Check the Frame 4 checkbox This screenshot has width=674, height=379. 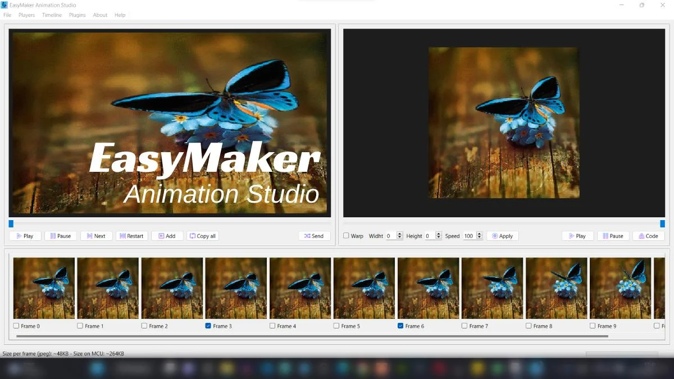(272, 326)
